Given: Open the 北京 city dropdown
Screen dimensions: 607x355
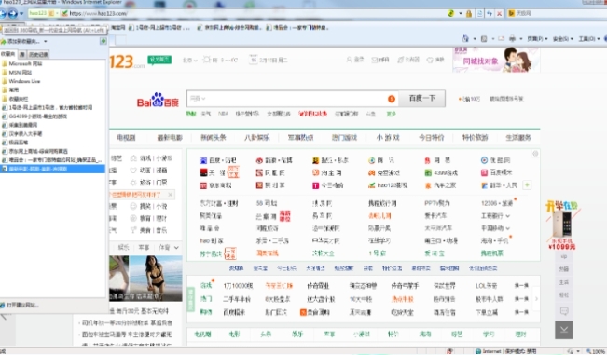Looking at the screenshot, I should tap(189, 61).
